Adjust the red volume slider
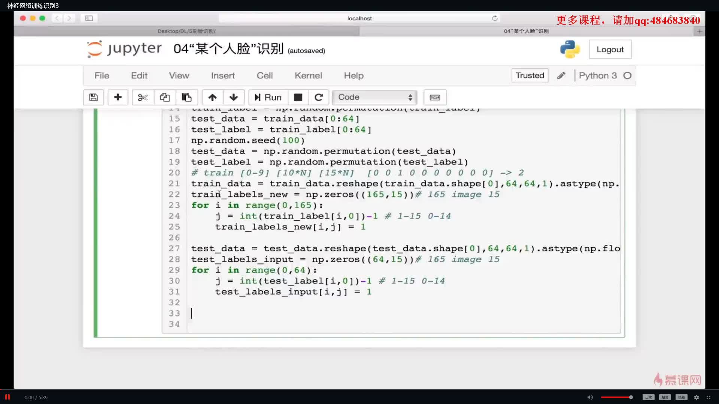 [x=617, y=397]
